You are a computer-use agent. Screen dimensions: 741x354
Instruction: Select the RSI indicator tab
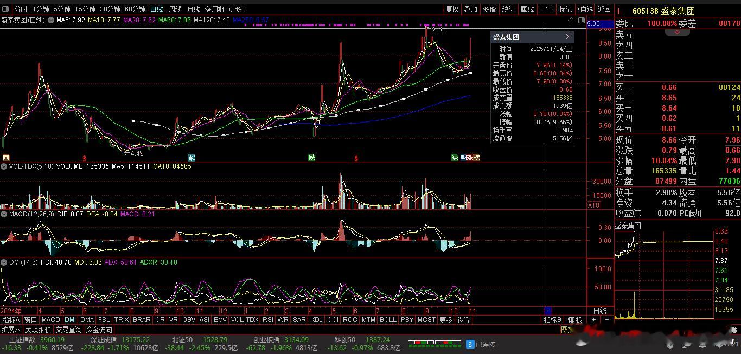tap(268, 320)
